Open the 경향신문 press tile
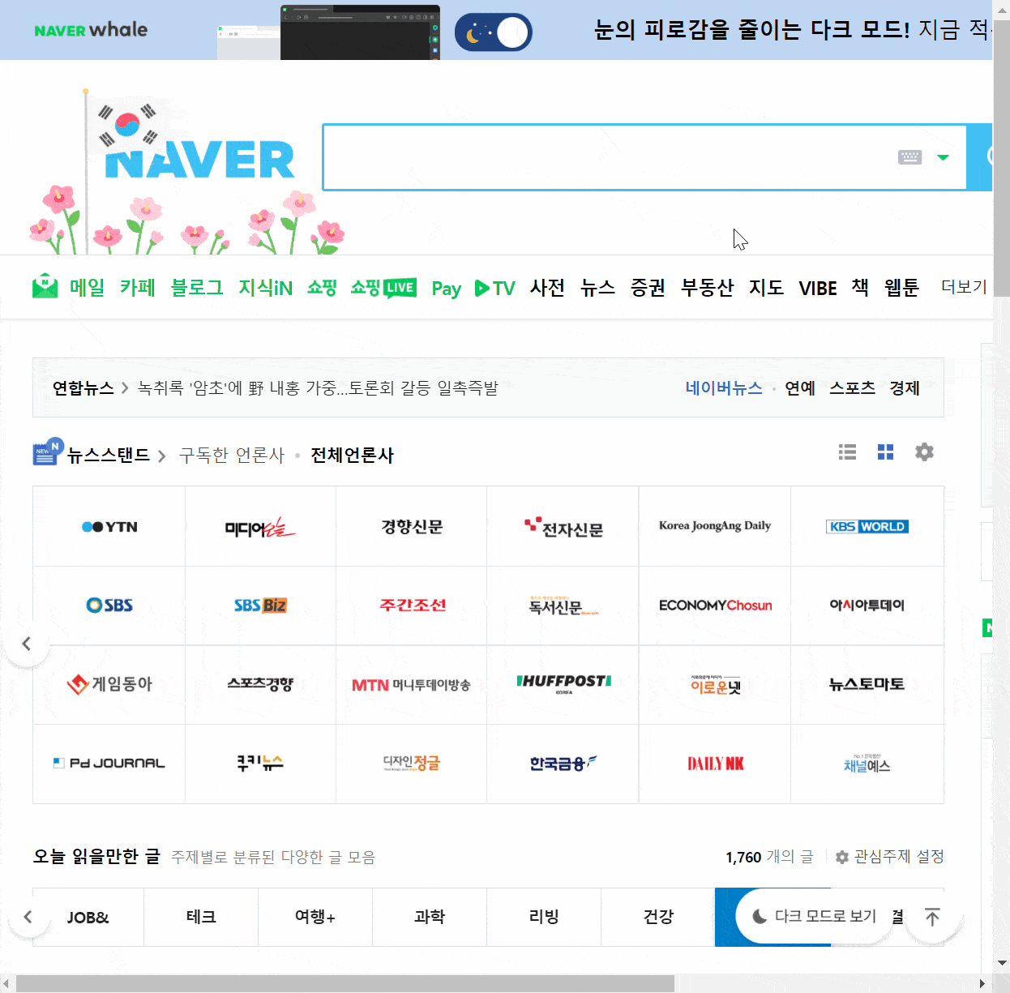Image resolution: width=1010 pixels, height=993 pixels. [412, 526]
